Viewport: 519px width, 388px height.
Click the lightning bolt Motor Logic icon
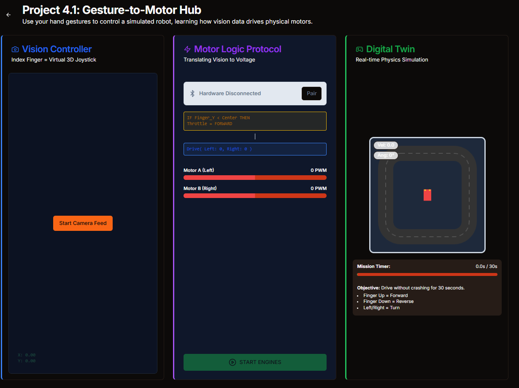tap(187, 49)
